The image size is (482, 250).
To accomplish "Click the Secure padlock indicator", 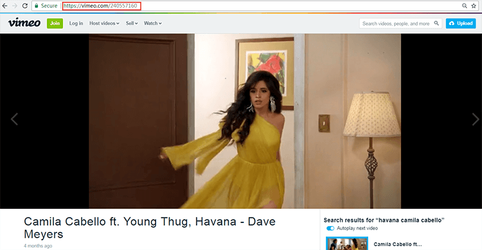I will pos(46,6).
